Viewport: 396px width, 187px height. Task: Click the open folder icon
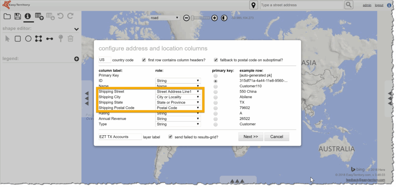click(x=7, y=16)
